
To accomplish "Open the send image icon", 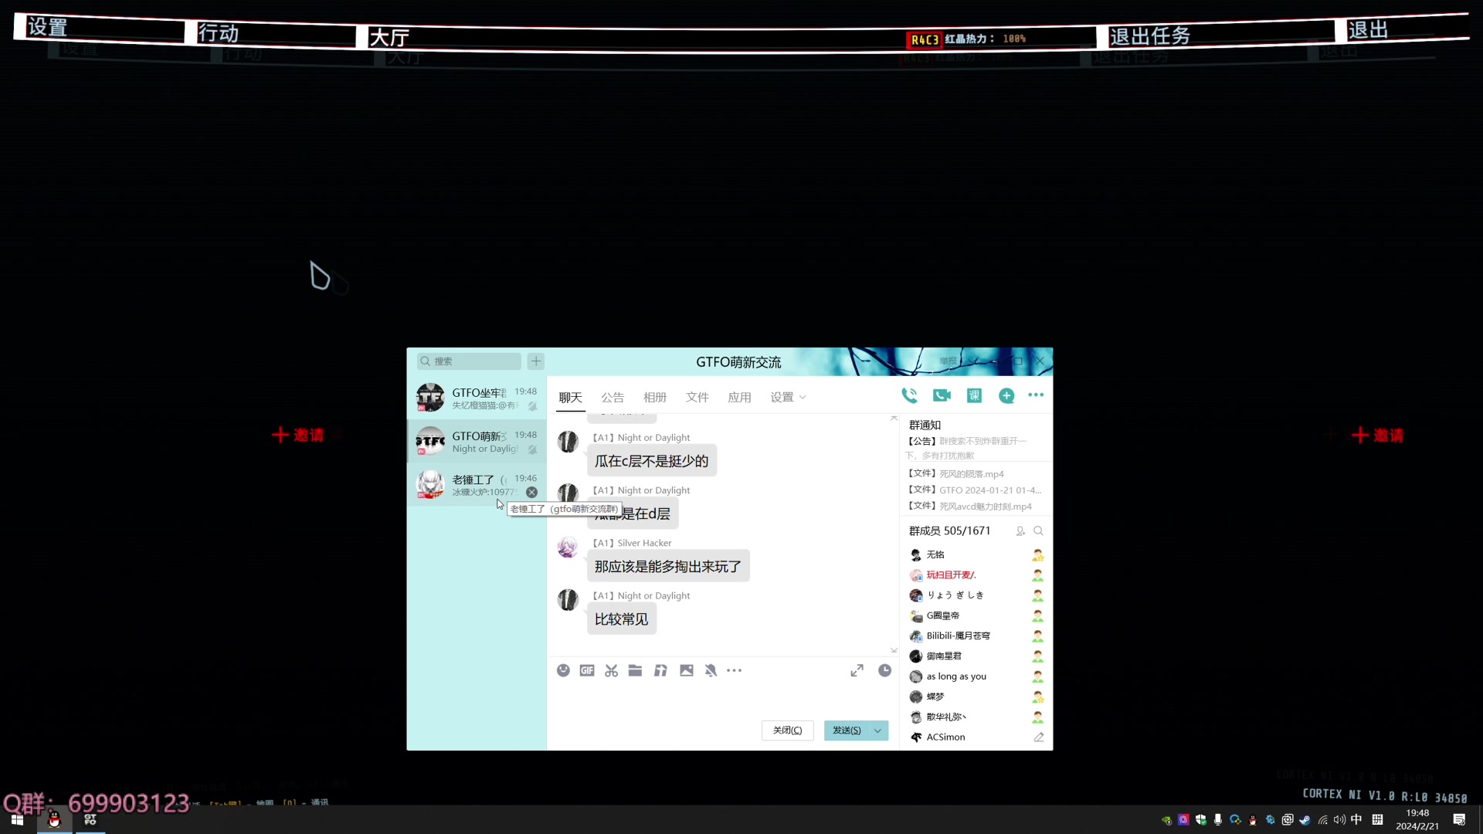I will (686, 670).
